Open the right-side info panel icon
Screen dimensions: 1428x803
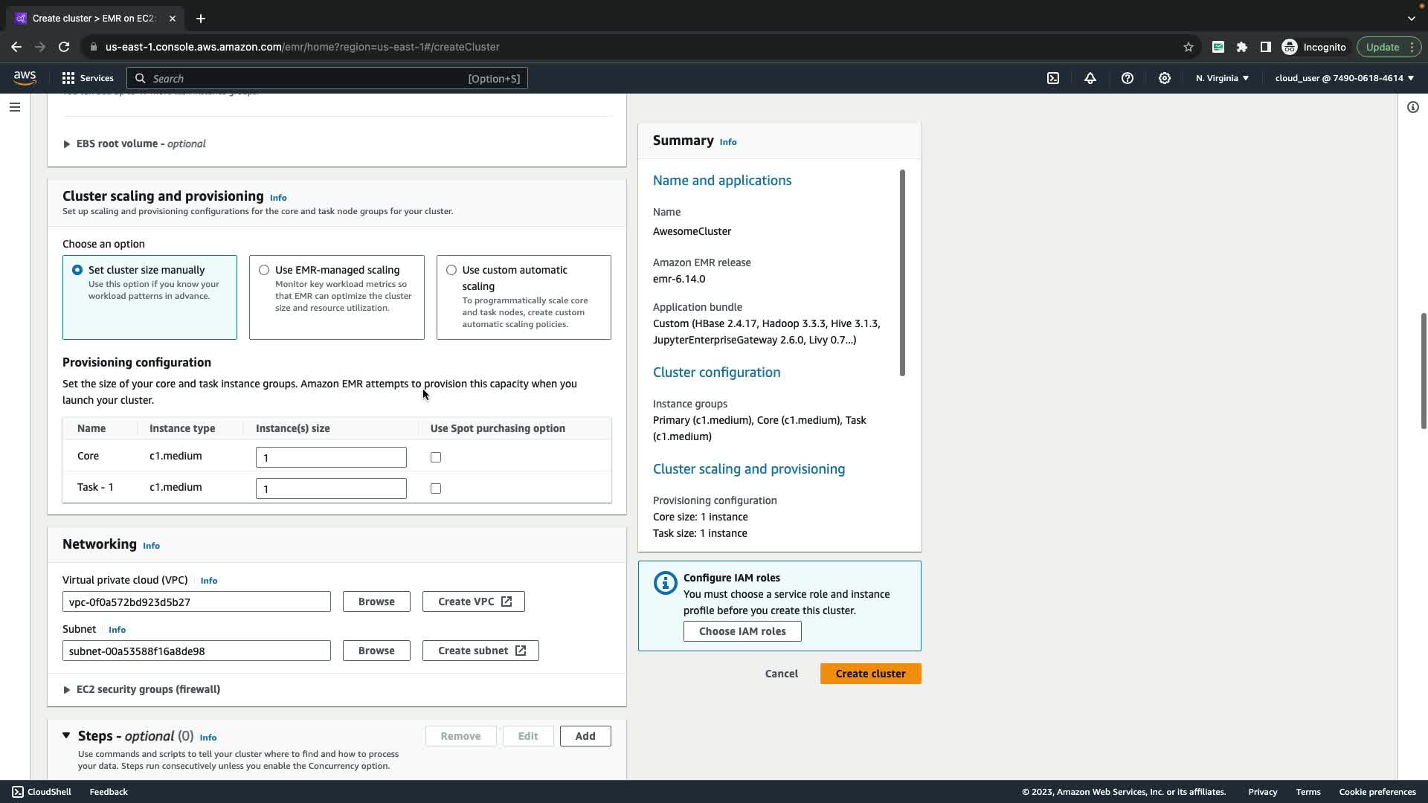[1412, 107]
